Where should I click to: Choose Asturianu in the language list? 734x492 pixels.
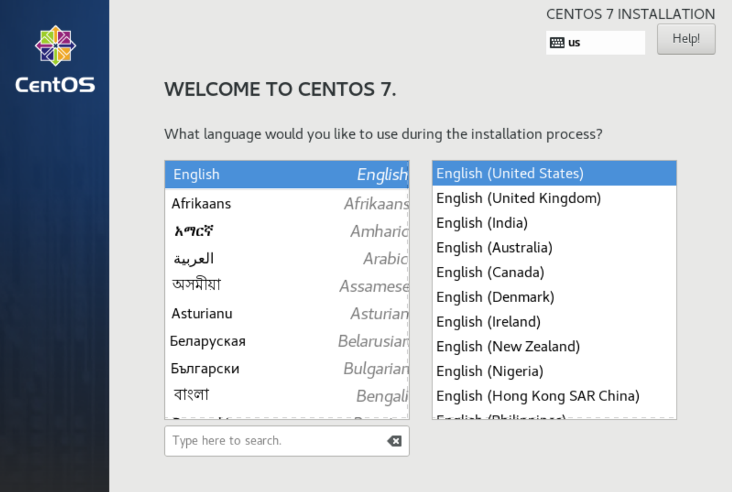pos(286,314)
